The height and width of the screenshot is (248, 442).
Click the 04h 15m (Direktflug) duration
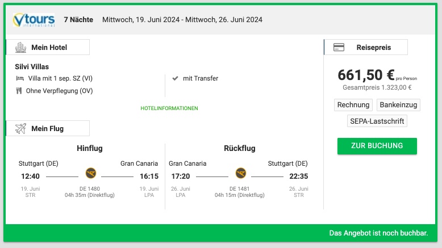[240, 195]
